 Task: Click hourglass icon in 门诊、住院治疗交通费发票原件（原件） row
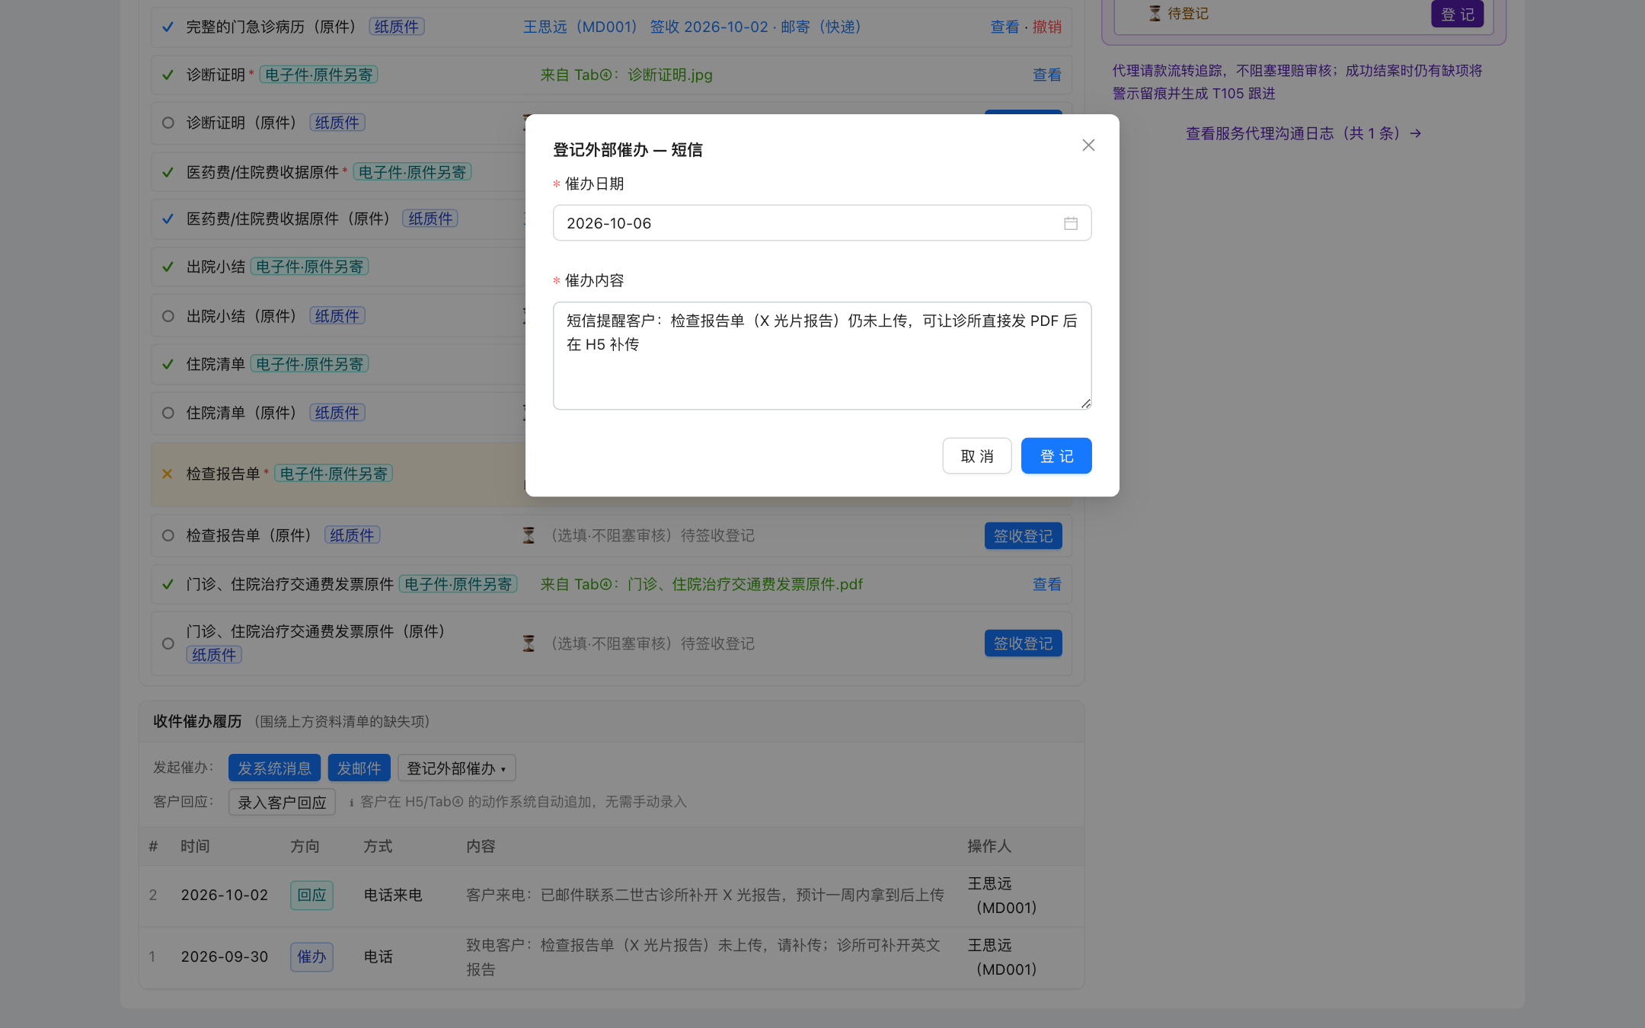[x=529, y=643]
